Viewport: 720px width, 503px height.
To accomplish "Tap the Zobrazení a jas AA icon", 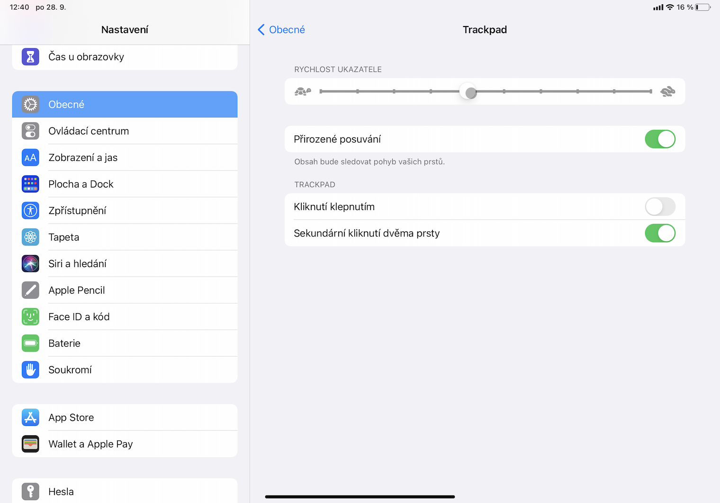I will pos(30,158).
